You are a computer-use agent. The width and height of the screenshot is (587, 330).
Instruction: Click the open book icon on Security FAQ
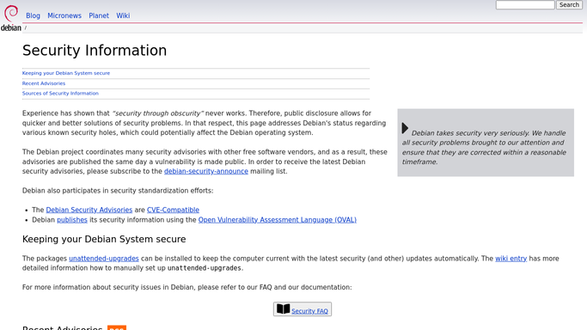click(x=283, y=309)
